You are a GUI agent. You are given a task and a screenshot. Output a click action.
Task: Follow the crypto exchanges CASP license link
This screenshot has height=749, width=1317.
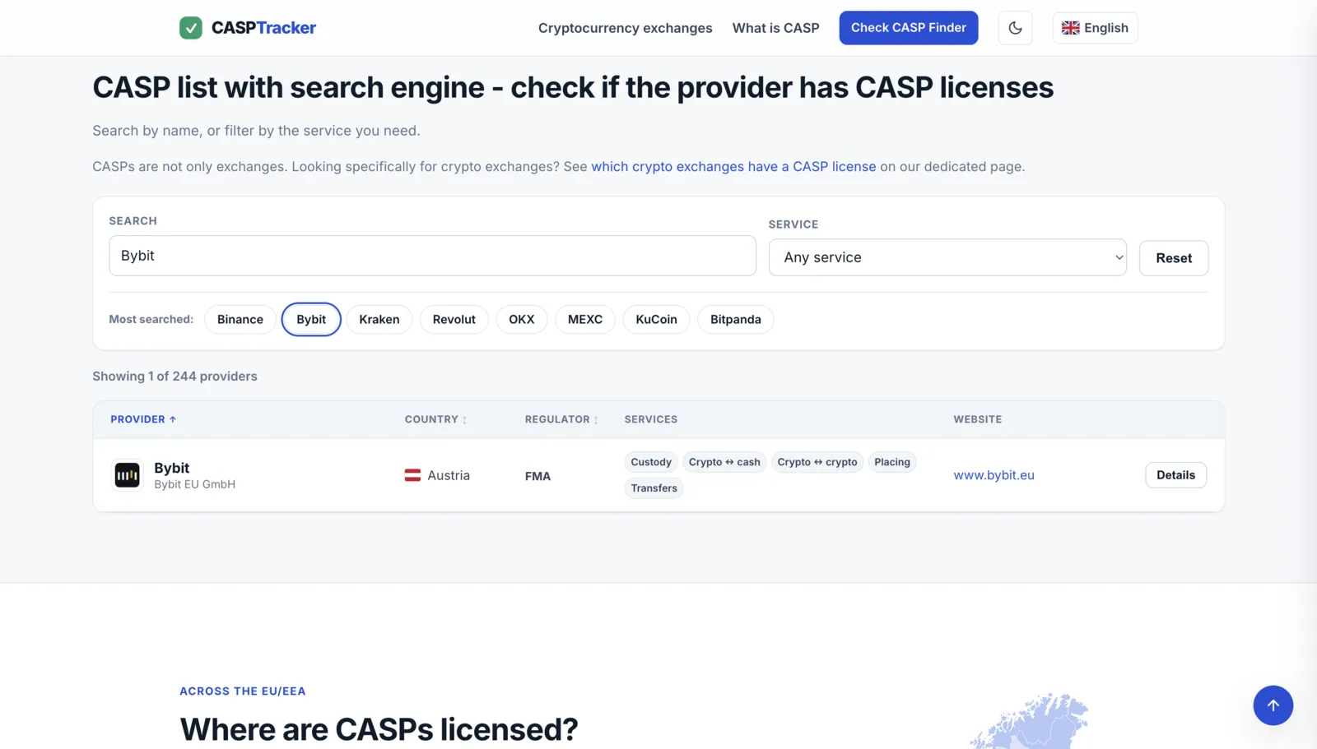click(x=733, y=167)
